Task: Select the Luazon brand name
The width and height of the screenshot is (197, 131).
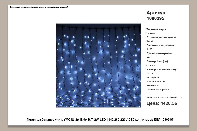Action: point(151,33)
